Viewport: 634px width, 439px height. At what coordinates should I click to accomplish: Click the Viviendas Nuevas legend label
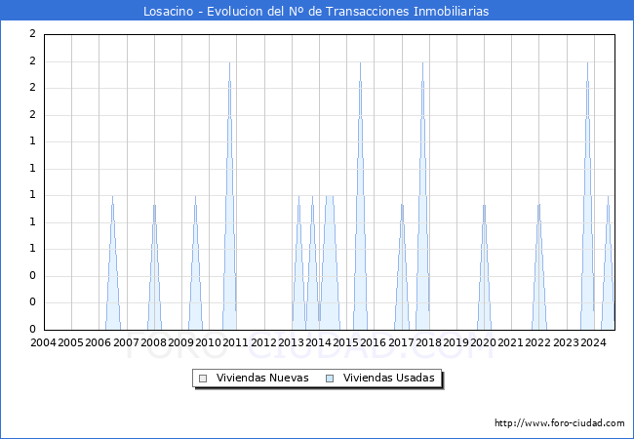click(262, 378)
